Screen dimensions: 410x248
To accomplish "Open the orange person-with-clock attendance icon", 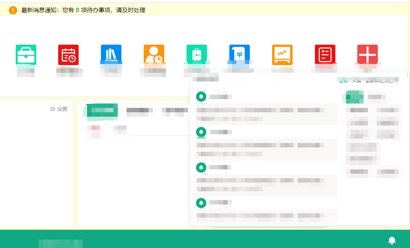I will 154,55.
